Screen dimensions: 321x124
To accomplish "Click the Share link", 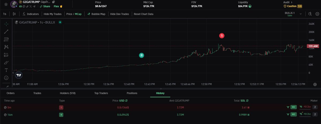I will [45, 6].
